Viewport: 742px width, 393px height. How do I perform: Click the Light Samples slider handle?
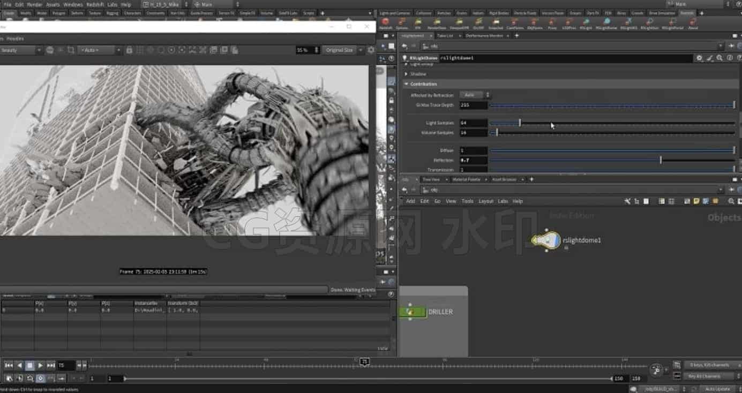[x=519, y=123]
